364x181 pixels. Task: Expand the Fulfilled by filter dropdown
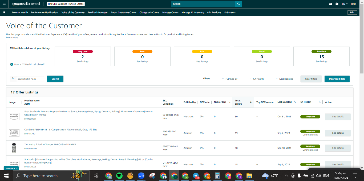[229, 79]
